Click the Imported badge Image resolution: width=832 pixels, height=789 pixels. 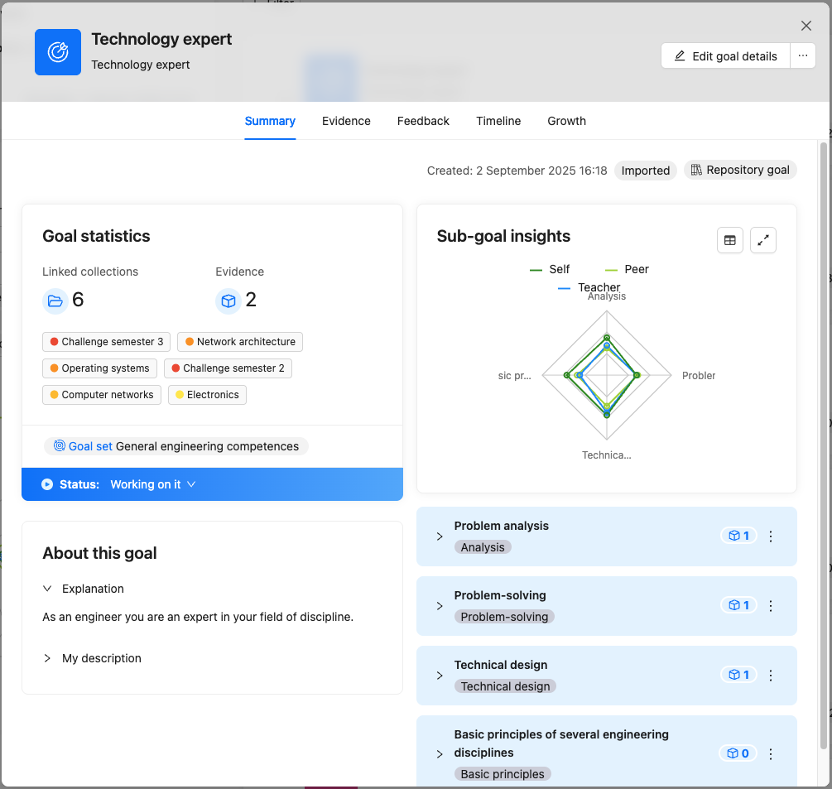pos(645,171)
